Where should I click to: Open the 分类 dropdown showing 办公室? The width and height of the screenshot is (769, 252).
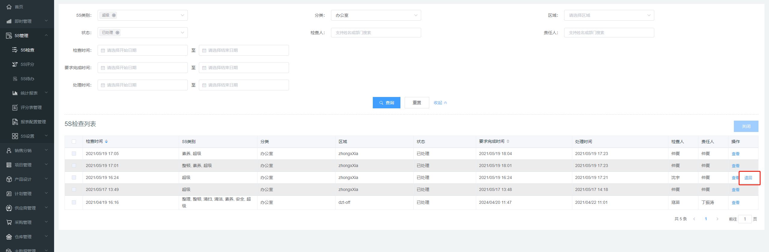click(376, 15)
